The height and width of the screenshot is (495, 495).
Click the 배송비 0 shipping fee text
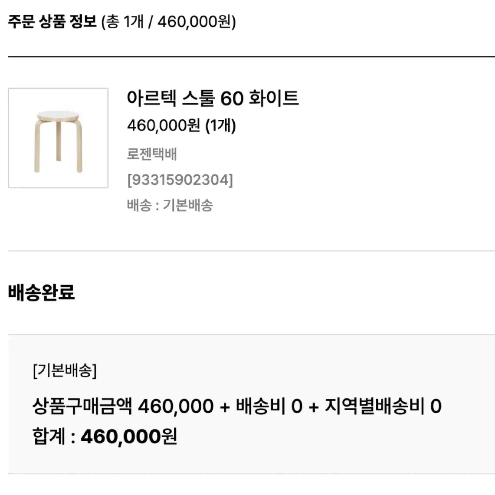pos(269,406)
